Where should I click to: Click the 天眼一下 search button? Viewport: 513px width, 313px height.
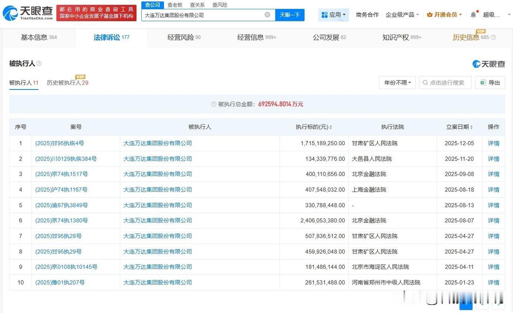pos(290,15)
